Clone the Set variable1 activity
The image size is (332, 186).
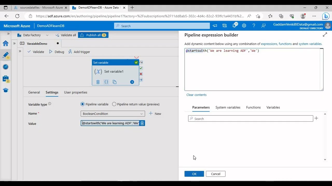click(x=114, y=82)
